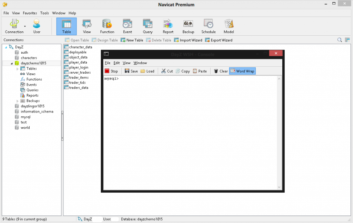Toggle Word Wrap in the console window
The width and height of the screenshot is (353, 223).
point(242,71)
